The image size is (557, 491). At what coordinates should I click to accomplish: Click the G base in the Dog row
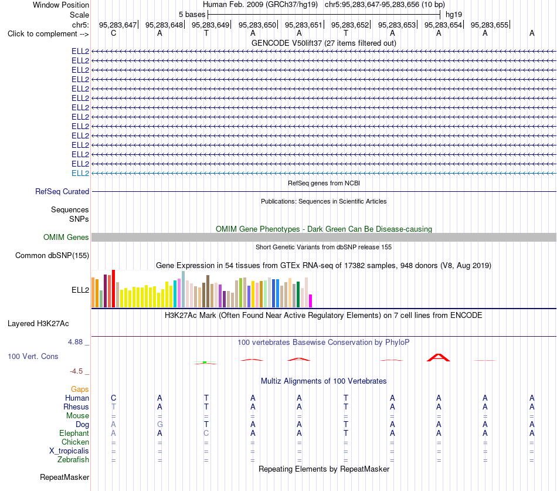[x=160, y=424]
